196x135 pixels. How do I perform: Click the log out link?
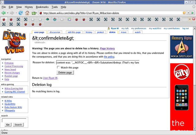(x=186, y=29)
